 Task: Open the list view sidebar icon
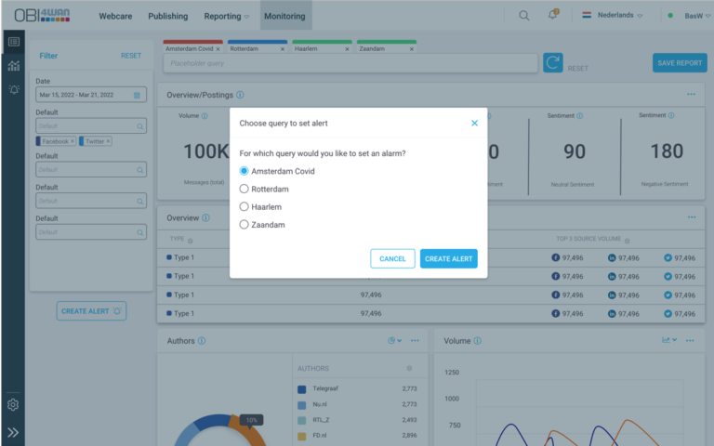click(x=14, y=42)
